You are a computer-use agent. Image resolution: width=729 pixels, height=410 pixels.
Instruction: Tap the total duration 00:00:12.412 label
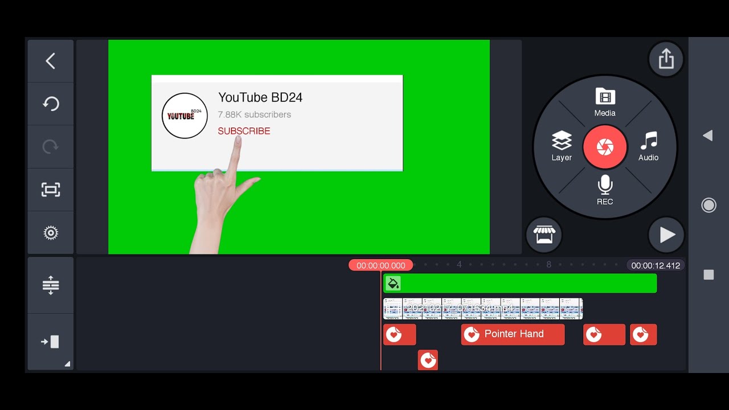pyautogui.click(x=656, y=265)
